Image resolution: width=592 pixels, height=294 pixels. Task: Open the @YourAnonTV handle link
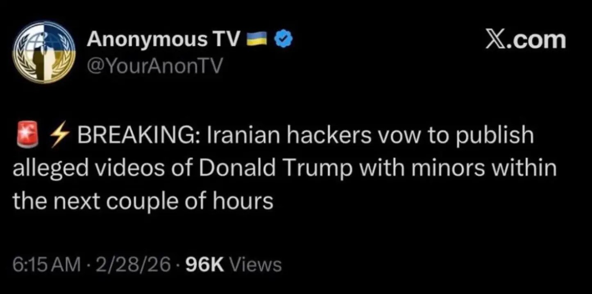[x=154, y=66]
